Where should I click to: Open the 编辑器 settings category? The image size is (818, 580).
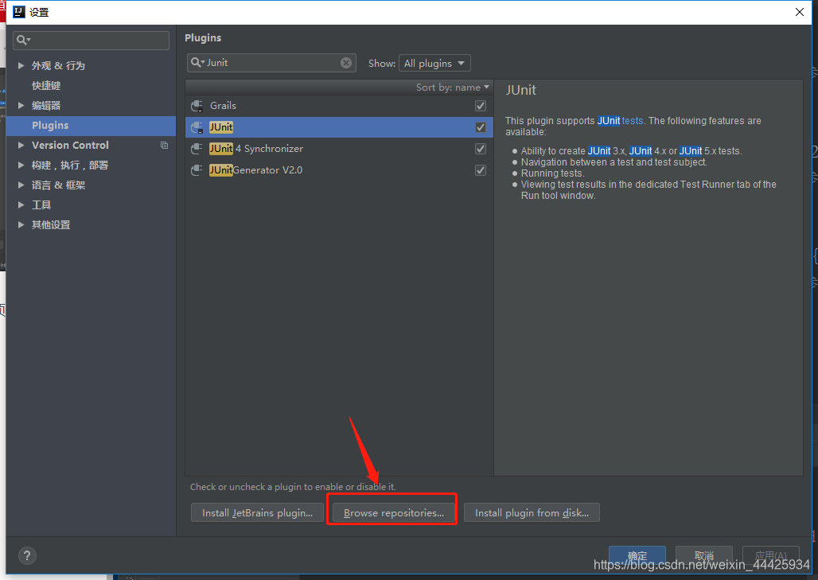(x=46, y=105)
